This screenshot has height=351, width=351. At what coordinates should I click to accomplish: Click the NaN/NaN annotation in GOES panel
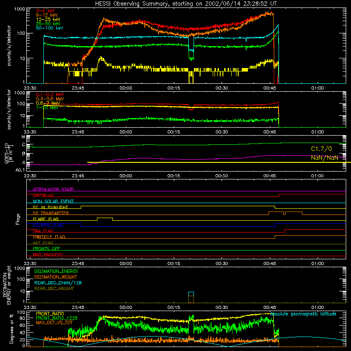pos(324,158)
